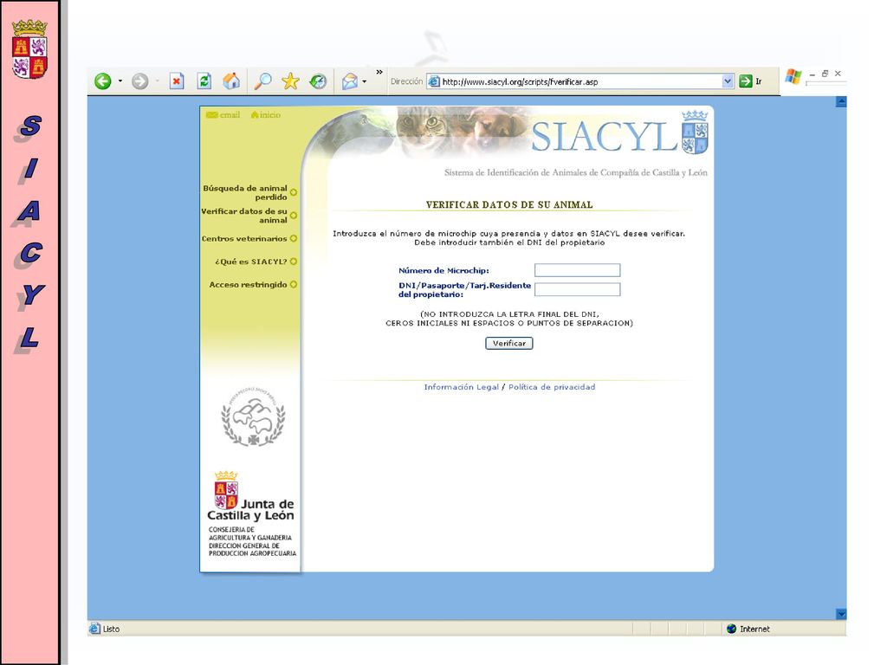Viewport: 887px width, 665px height.
Task: Open Búsqueda de animal perdido
Action: (249, 193)
